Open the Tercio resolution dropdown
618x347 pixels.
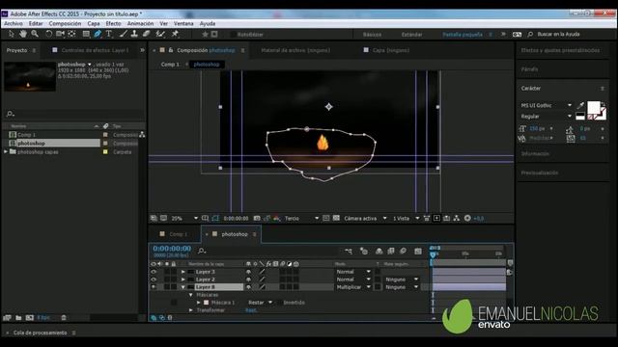[301, 218]
